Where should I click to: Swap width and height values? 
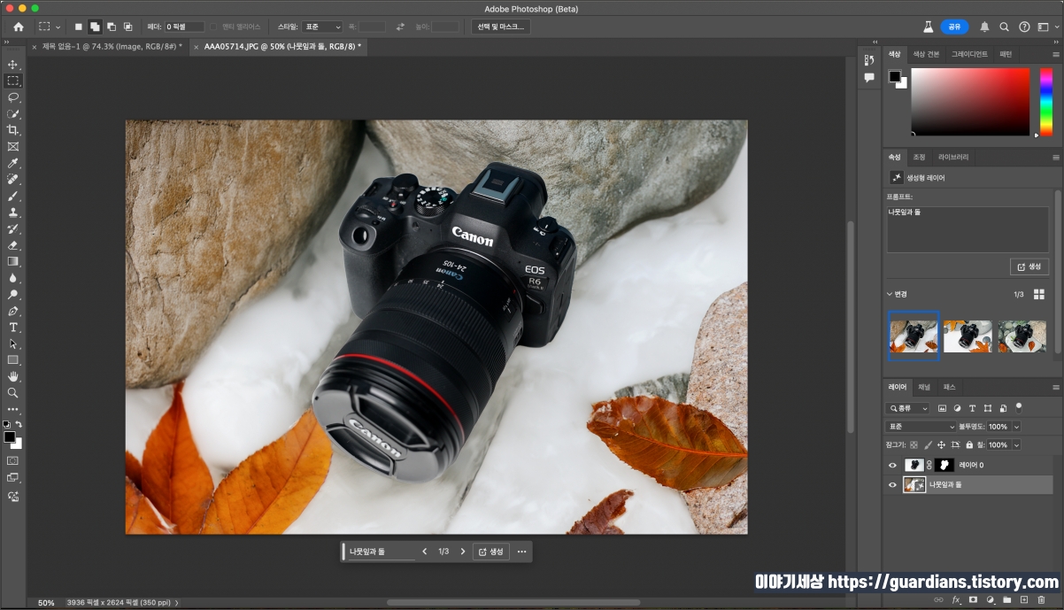[x=400, y=27]
